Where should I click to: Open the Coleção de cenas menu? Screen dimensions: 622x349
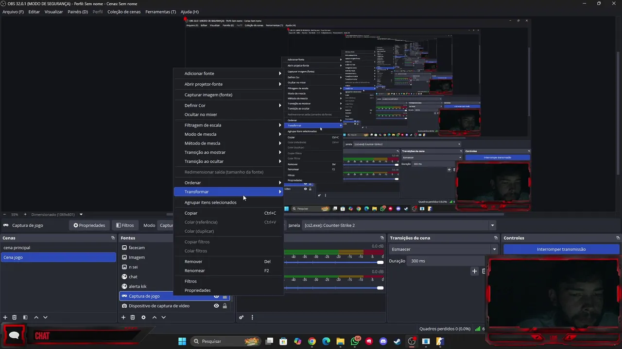click(124, 12)
